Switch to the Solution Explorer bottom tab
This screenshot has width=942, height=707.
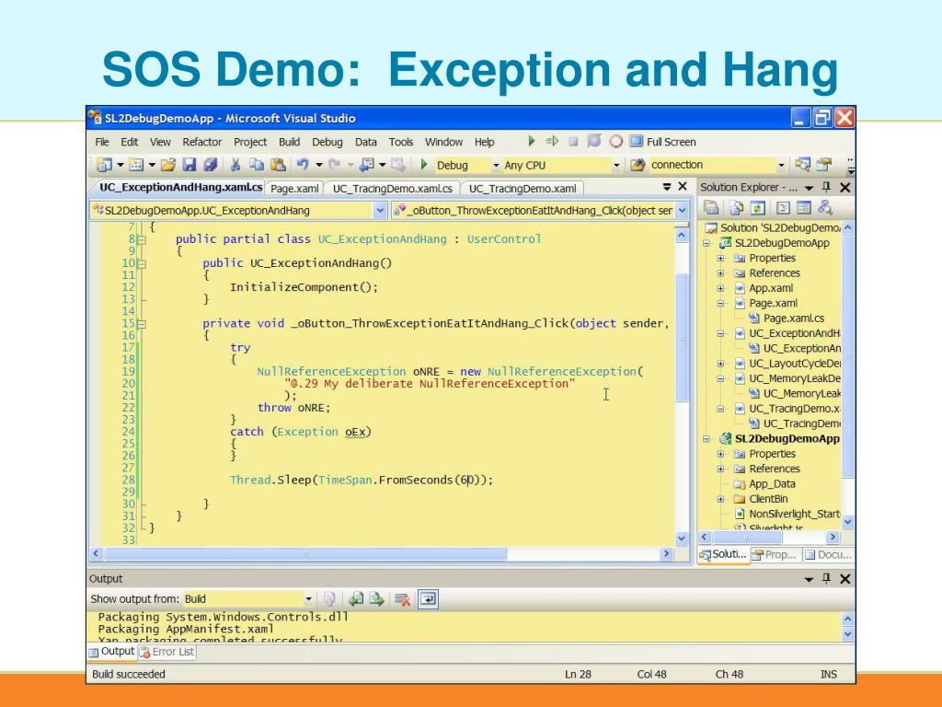[x=723, y=554]
